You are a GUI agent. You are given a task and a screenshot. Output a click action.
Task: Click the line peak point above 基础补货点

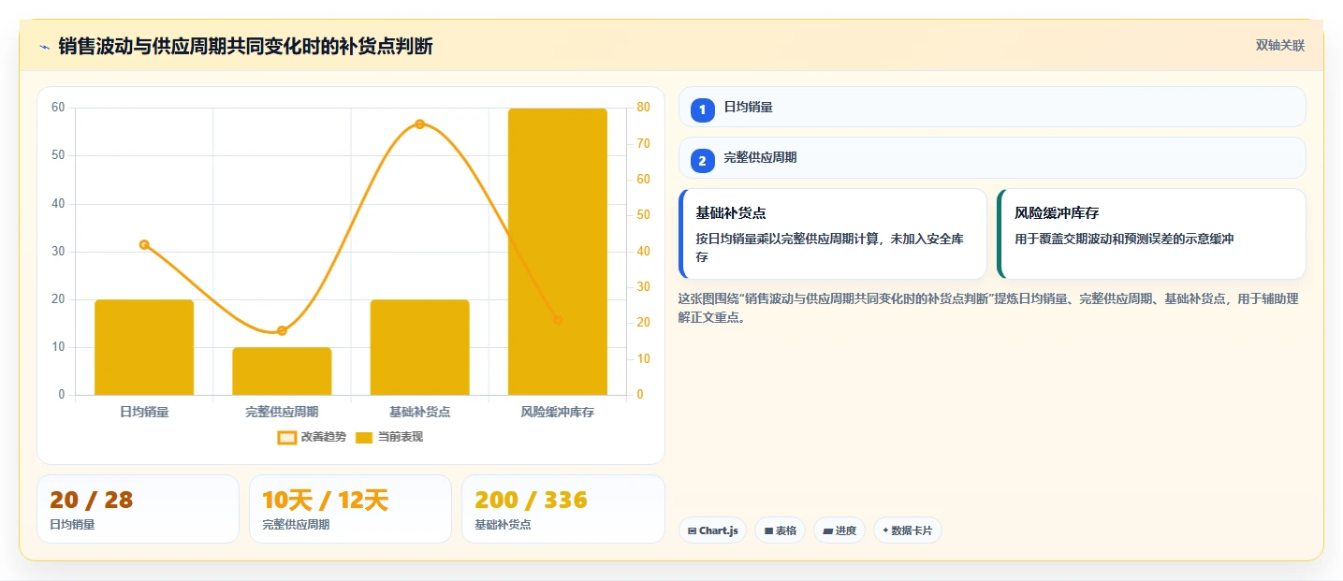click(x=419, y=123)
